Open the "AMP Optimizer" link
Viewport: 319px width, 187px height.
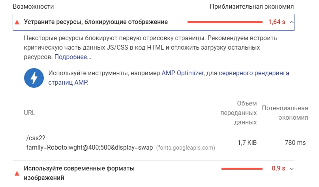pyautogui.click(x=182, y=73)
